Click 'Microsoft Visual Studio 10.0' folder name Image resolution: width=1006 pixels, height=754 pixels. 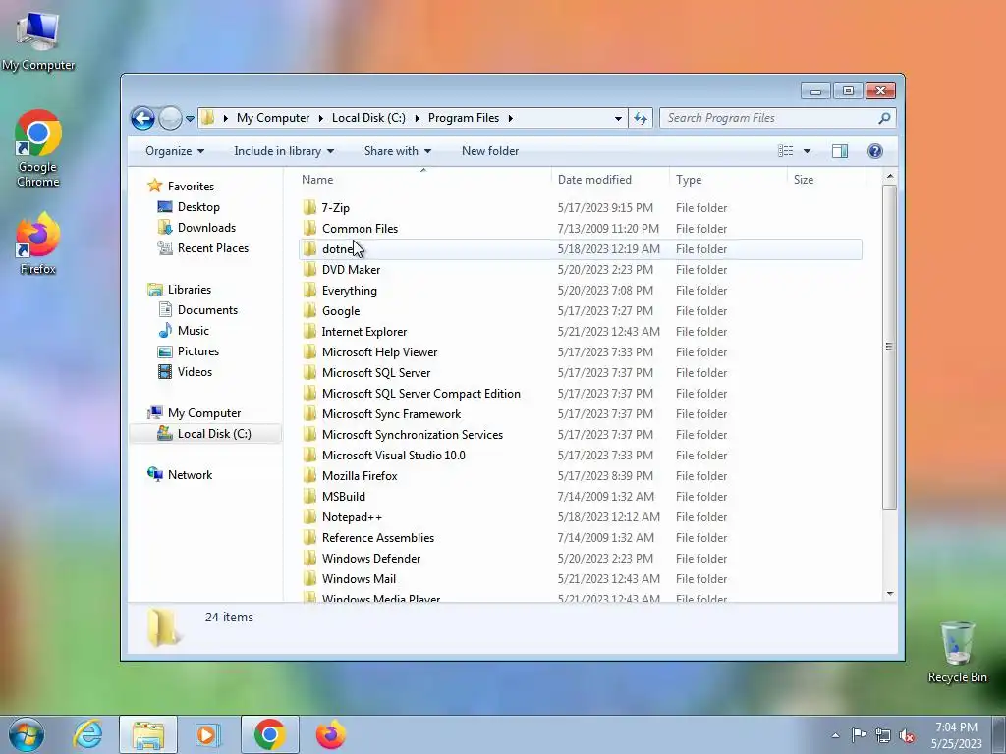[393, 456]
